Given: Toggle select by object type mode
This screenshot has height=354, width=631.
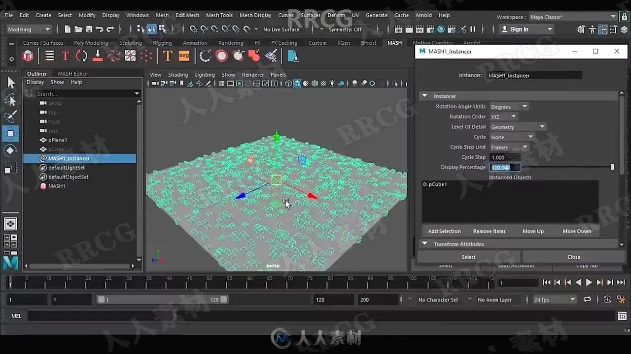Looking at the screenshot, I should click(152, 29).
